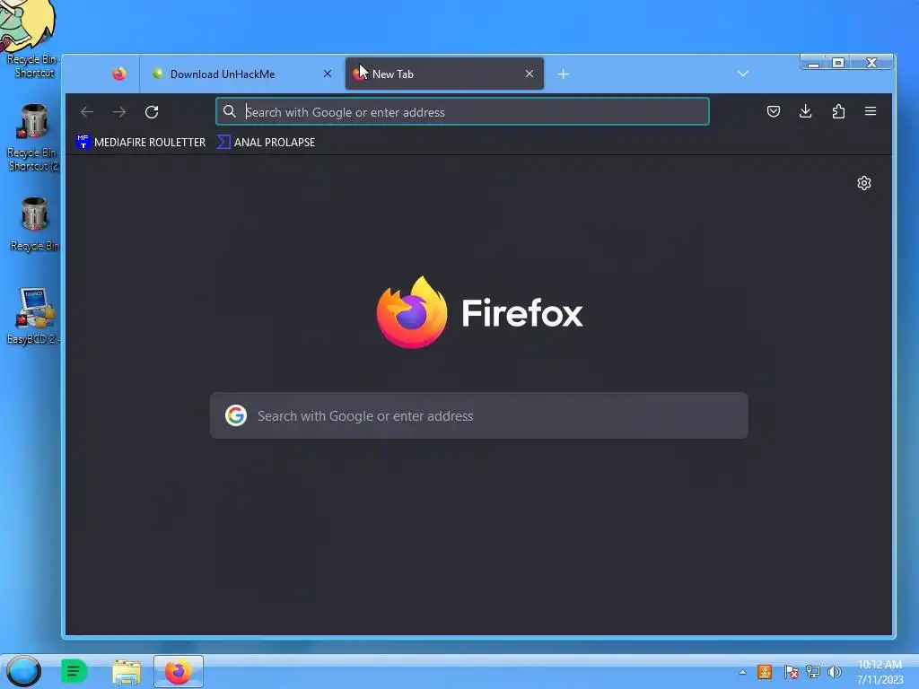Close the Firefox window
Viewport: 919px width, 689px height.
[x=871, y=63]
